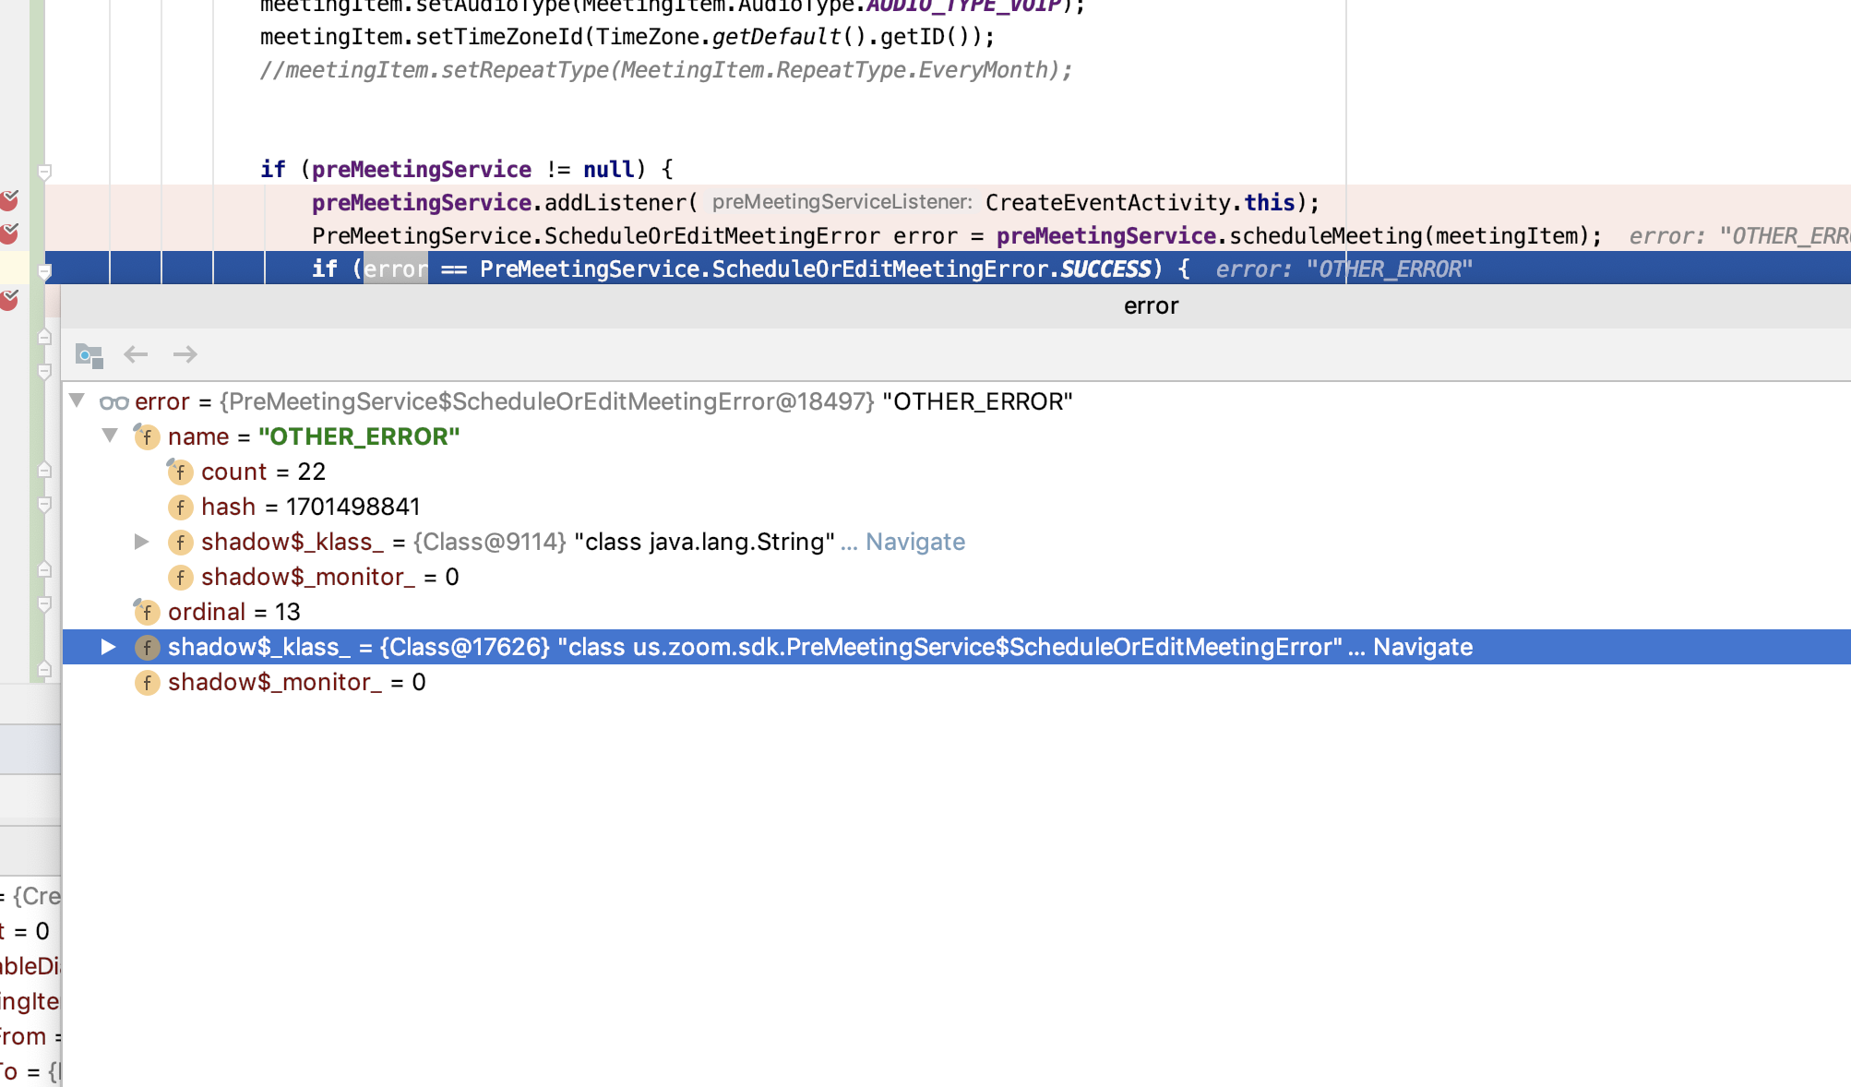Click field icon of highlighted shadow$_klass_ row

(147, 648)
